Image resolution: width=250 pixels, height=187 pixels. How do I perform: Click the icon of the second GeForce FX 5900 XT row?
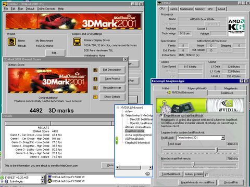49,181
